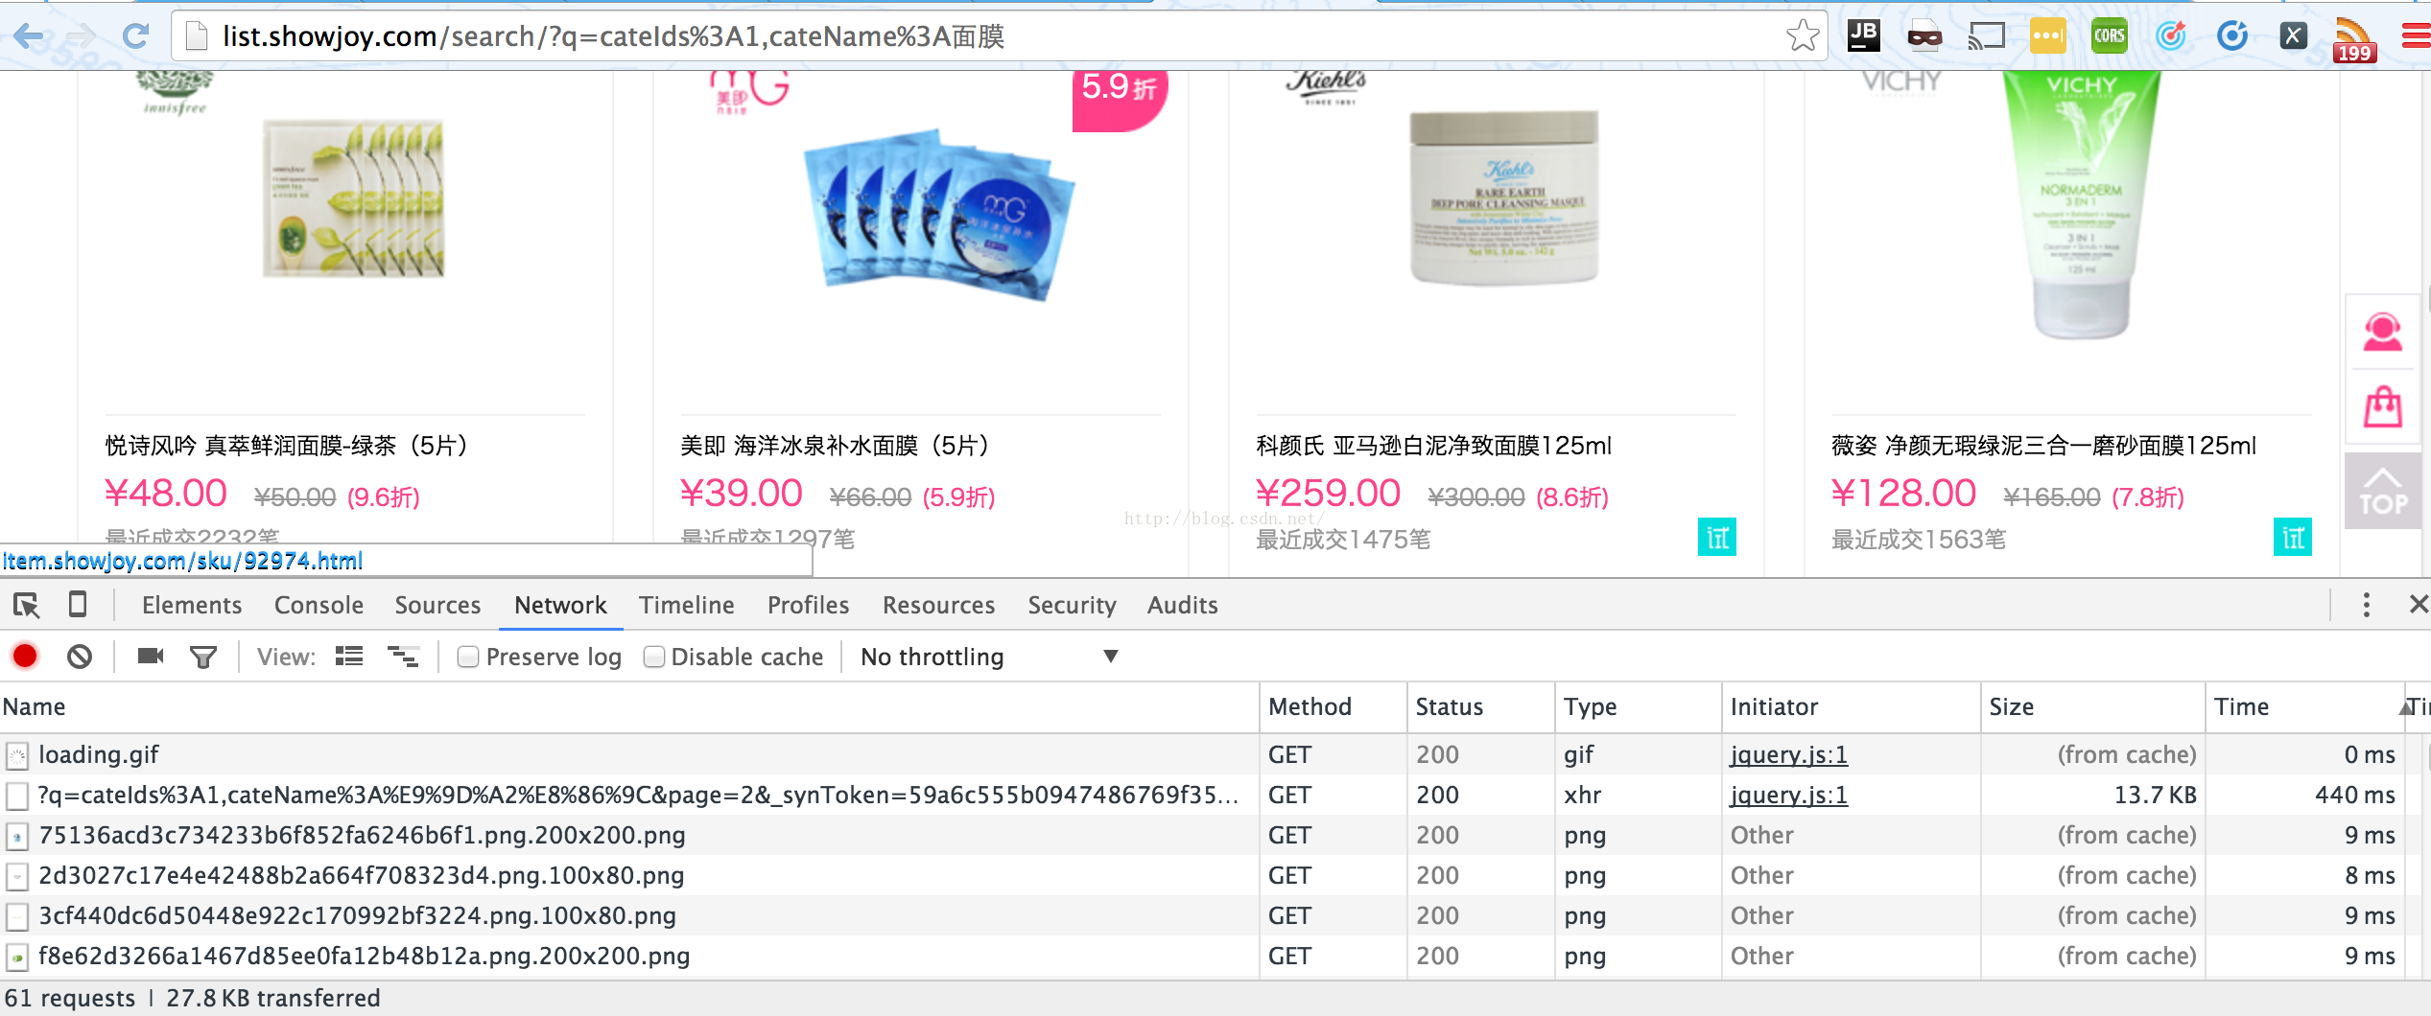2431x1016 pixels.
Task: Open DevTools more options menu
Action: (2367, 605)
